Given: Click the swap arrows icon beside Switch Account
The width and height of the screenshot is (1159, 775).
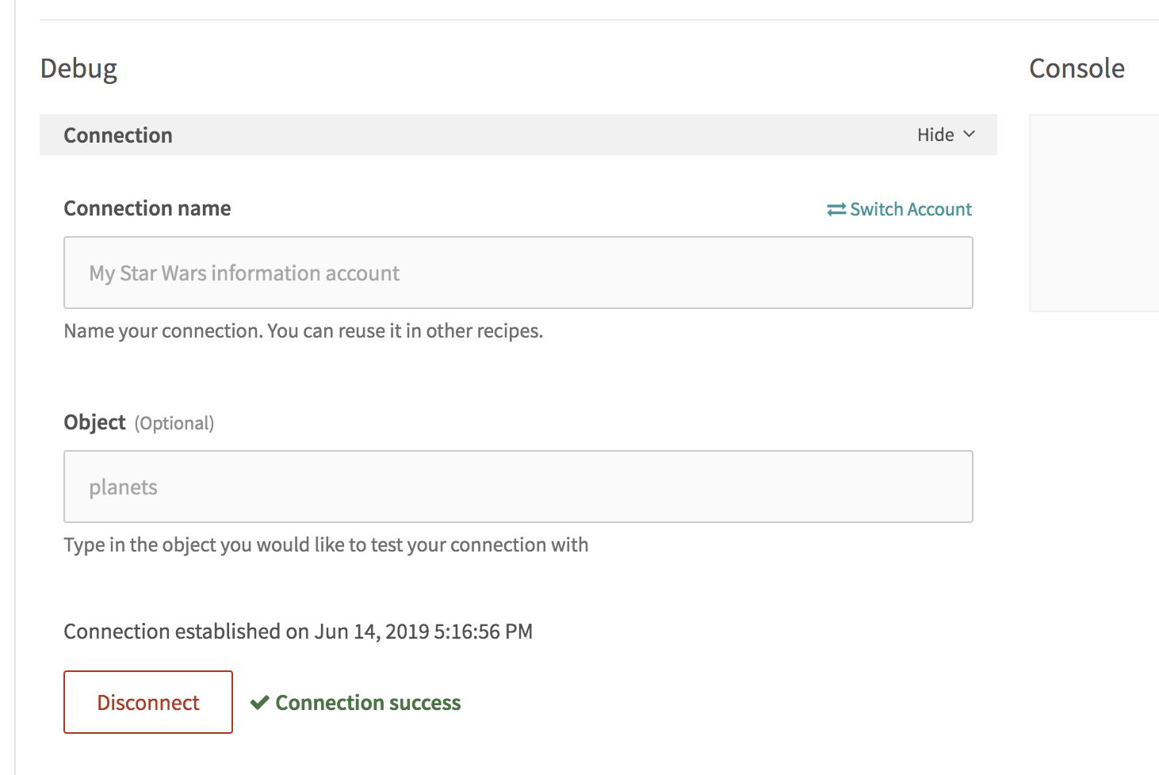Looking at the screenshot, I should point(836,209).
